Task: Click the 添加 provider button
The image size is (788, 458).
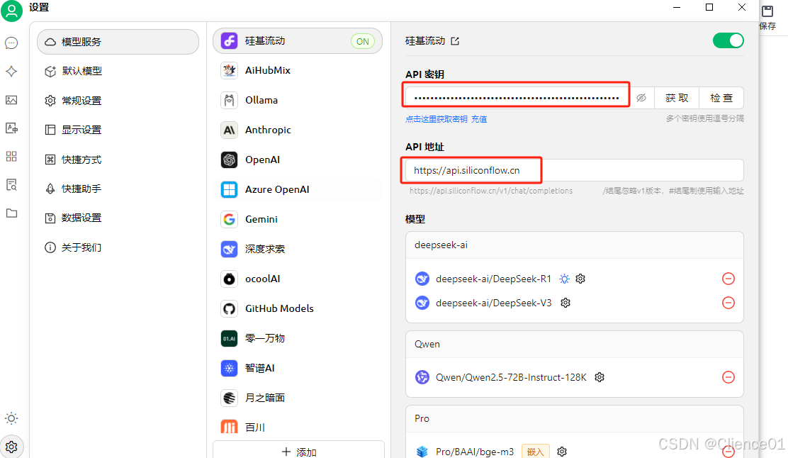Action: click(298, 451)
